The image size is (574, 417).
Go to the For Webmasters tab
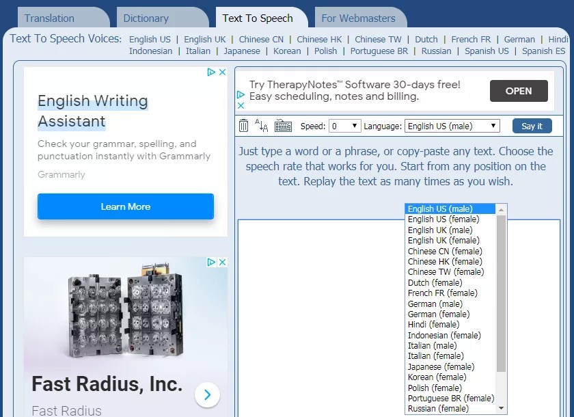click(x=358, y=18)
